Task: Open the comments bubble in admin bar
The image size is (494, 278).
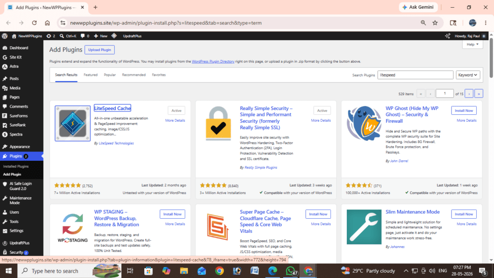Action: point(85,36)
